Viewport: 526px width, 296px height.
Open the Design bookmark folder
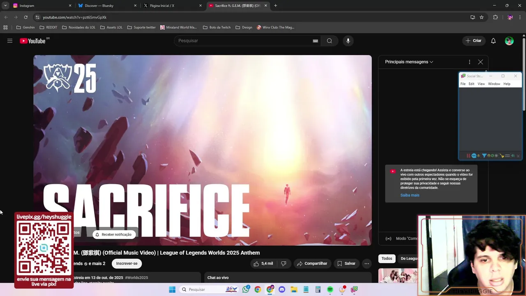[x=244, y=28]
